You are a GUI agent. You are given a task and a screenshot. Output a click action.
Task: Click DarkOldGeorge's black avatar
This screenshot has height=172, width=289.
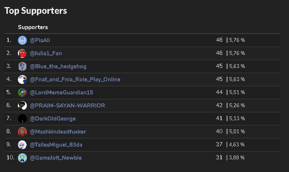click(22, 119)
